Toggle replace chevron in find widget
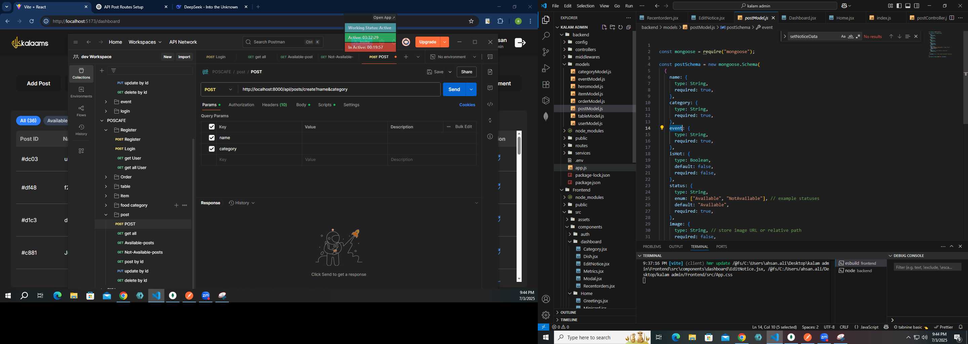 [784, 36]
